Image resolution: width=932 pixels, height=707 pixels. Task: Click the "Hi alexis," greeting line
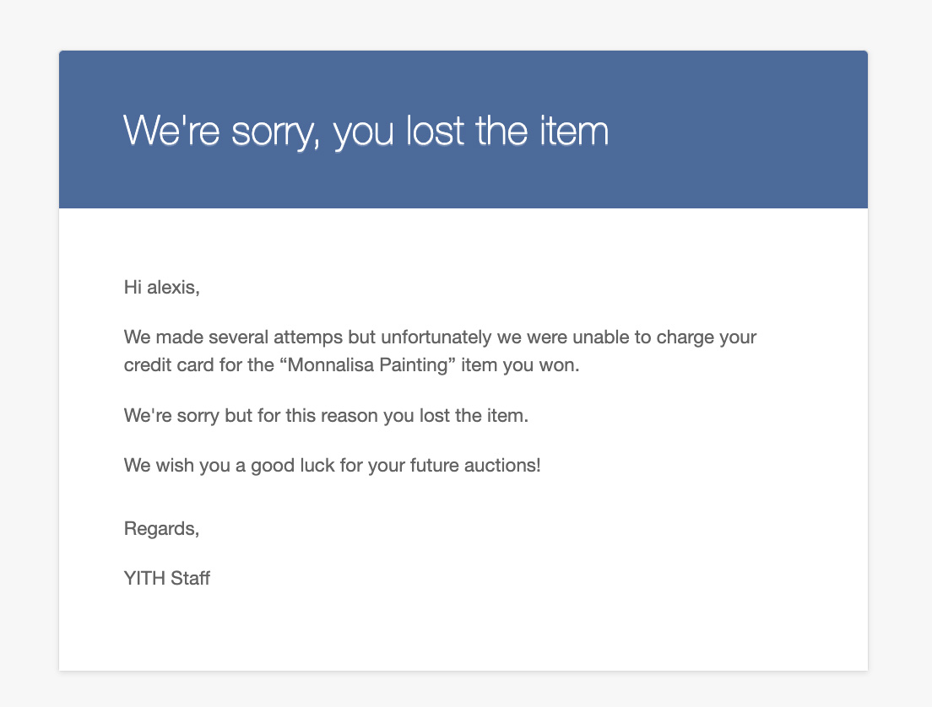[x=161, y=287]
